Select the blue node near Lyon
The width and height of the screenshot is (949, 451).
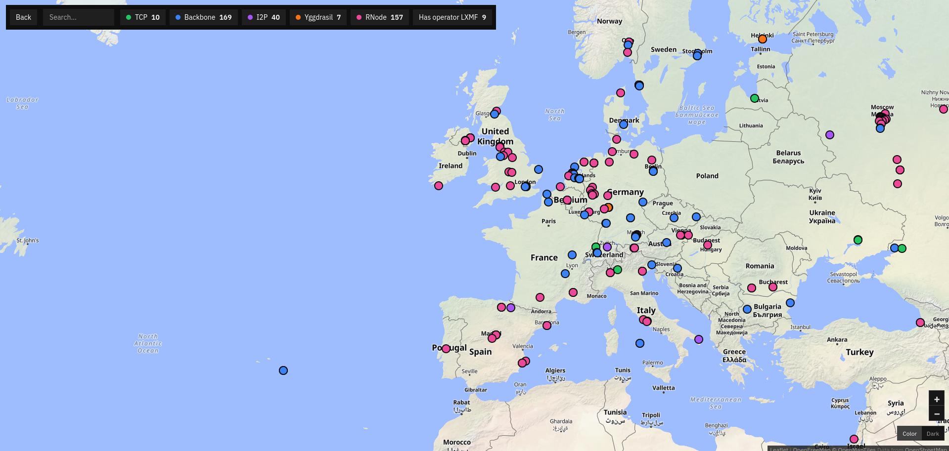tap(565, 274)
